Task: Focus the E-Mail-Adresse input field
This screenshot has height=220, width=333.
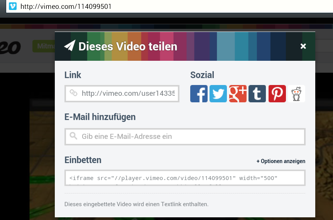Action: pos(185,137)
